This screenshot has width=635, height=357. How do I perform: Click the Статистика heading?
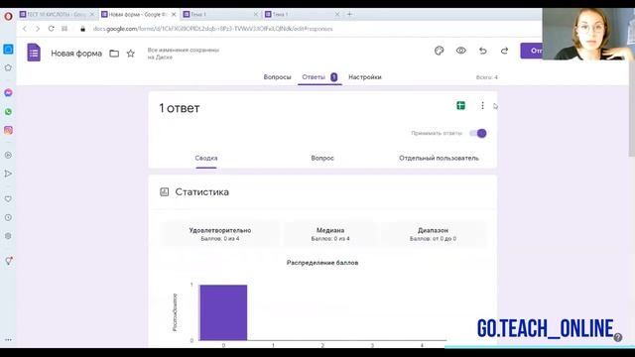201,191
